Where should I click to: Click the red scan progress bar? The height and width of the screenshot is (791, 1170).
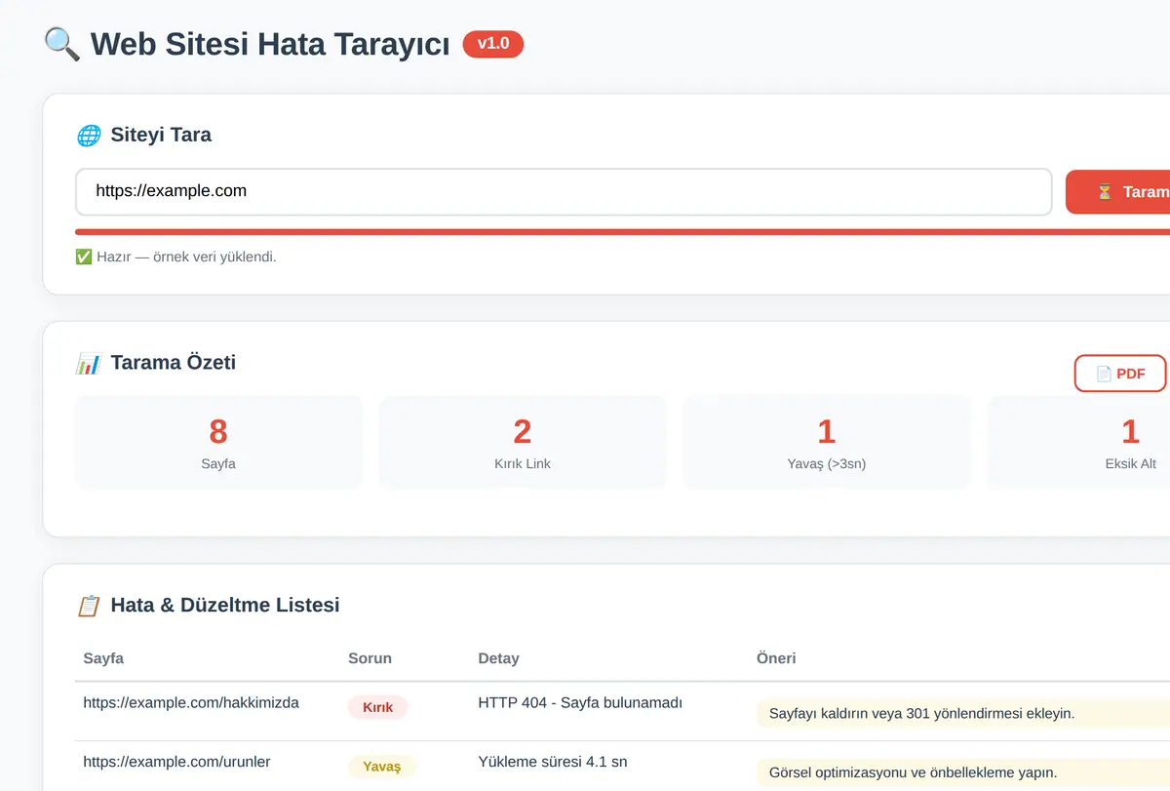622,232
